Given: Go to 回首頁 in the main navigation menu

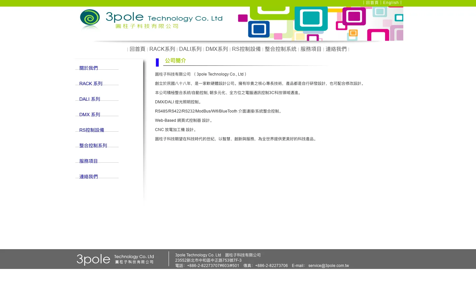Looking at the screenshot, I should click(x=138, y=49).
